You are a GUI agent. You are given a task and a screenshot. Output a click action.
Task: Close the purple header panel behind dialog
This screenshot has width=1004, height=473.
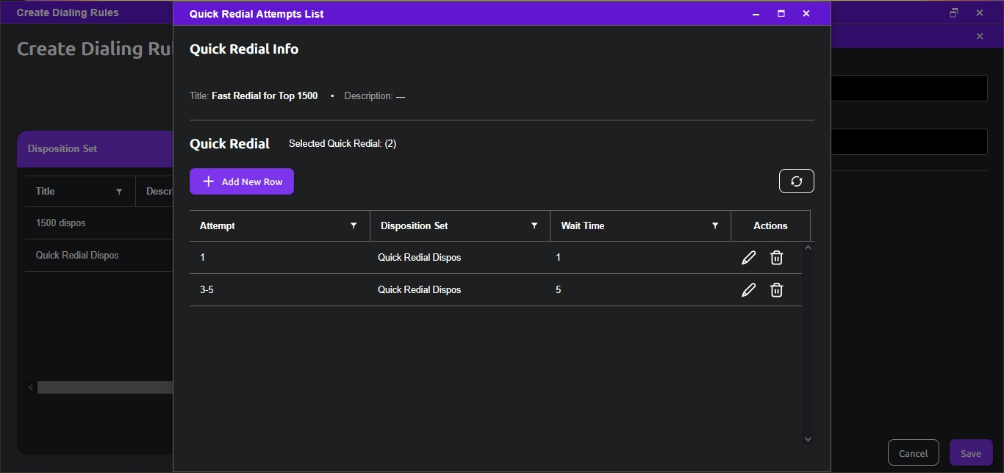pyautogui.click(x=980, y=37)
